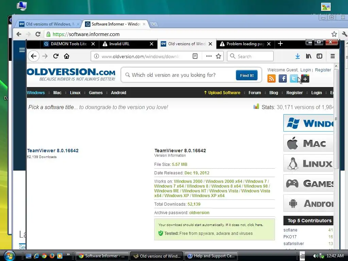Open Games category in OldVersion nav
This screenshot has width=348, height=261.
[x=95, y=92]
